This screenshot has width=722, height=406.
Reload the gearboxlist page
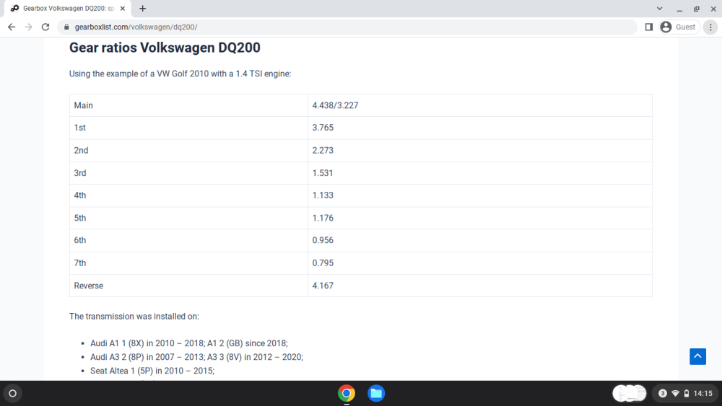pyautogui.click(x=45, y=27)
